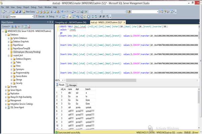Expand the Server Objects folder
Screen dimensions: 202x134
(x=6, y=90)
